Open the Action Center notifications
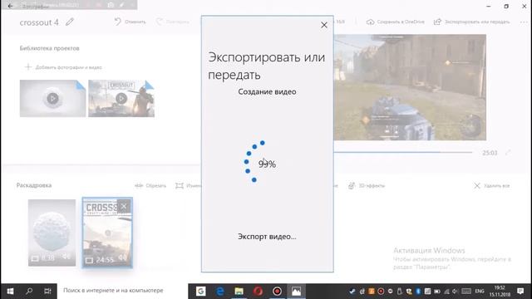Viewport: 532px width, 299px height. pyautogui.click(x=521, y=291)
